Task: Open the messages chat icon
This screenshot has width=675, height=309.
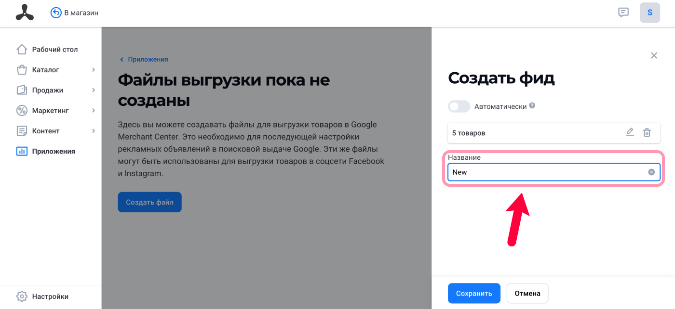Action: click(x=623, y=13)
